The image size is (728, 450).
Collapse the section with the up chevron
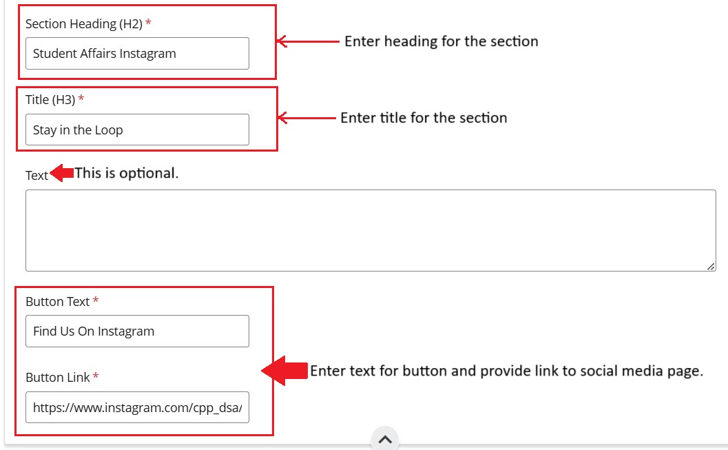click(x=385, y=439)
